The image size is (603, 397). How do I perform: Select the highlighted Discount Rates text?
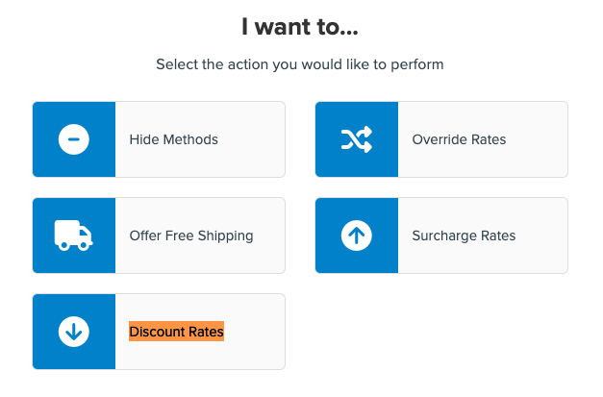coord(176,332)
